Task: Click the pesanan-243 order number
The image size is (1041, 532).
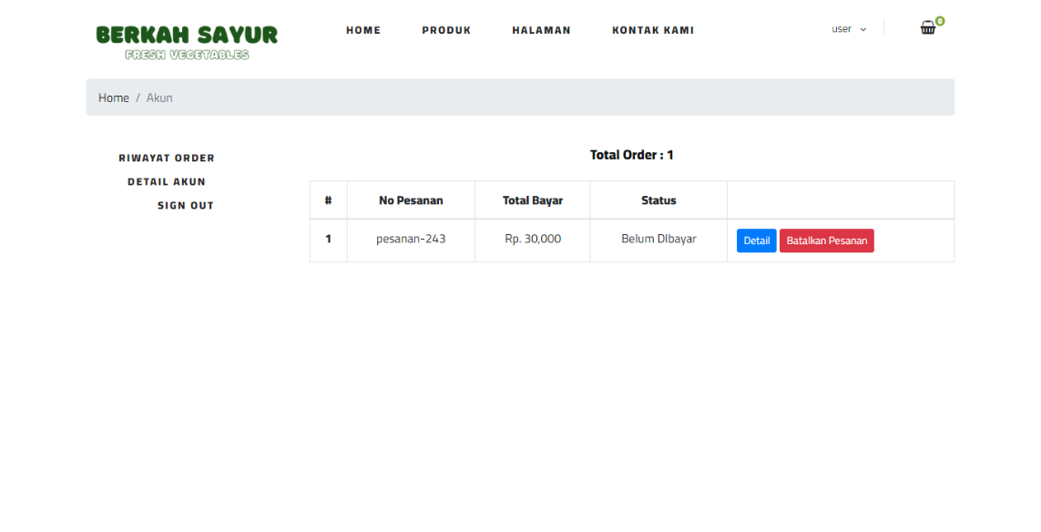Action: [x=411, y=239]
